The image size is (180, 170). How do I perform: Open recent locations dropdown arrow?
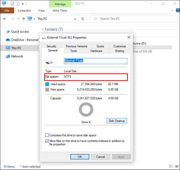[18, 19]
